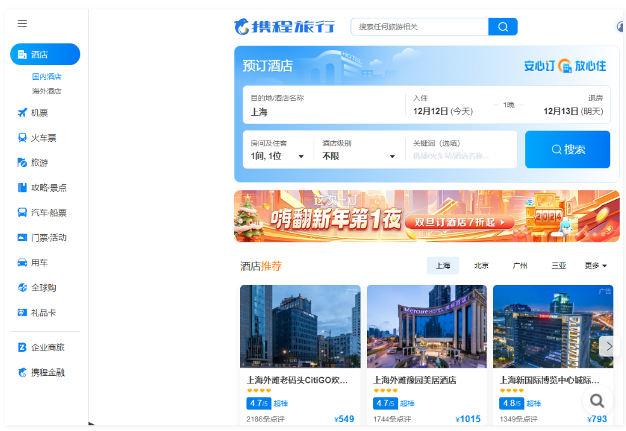626x431 pixels.
Task: Click the user avatar icon at top right
Action: (x=620, y=27)
